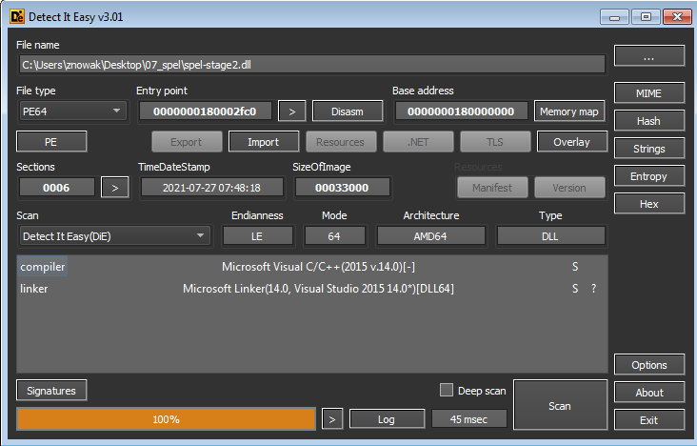
Task: Click the ? marker on the linker row
Action: [594, 289]
